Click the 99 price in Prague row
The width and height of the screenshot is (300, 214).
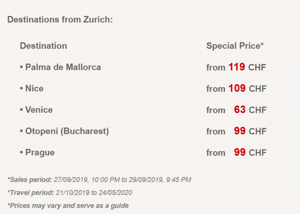point(240,152)
